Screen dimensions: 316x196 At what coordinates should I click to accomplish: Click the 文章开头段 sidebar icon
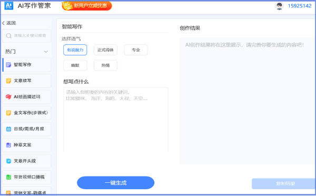pos(8,161)
